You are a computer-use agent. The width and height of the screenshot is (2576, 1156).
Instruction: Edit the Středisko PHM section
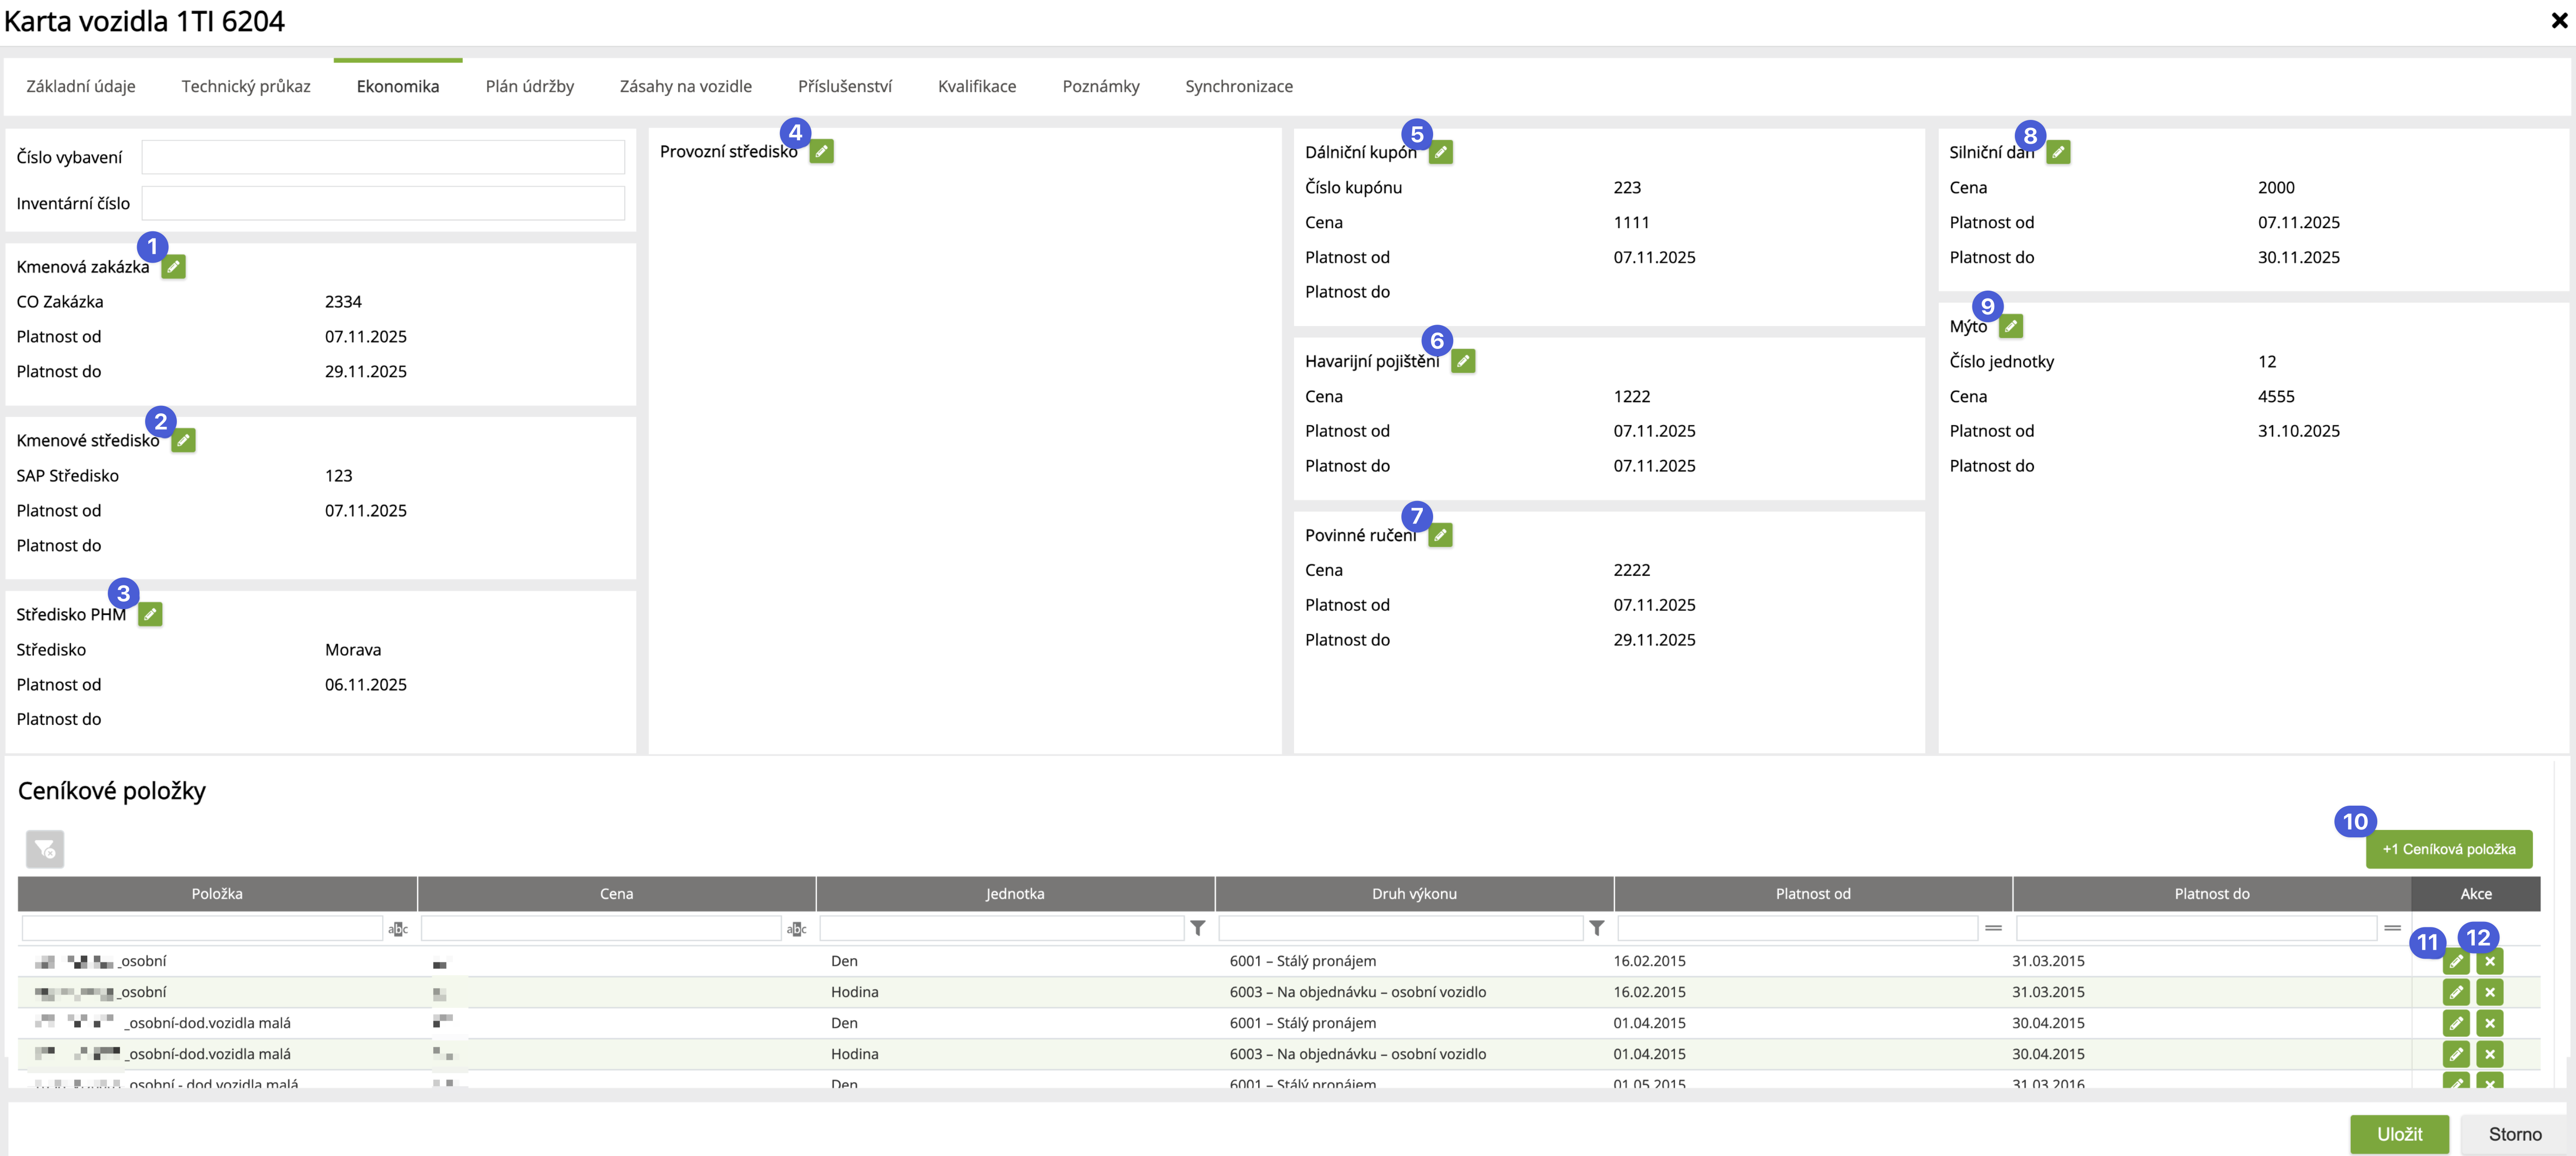[150, 614]
